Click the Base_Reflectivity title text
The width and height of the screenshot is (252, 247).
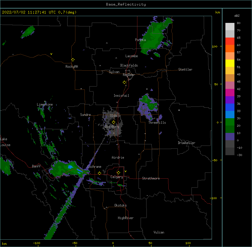[126, 4]
